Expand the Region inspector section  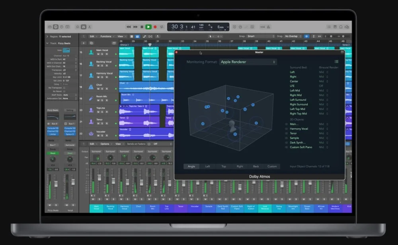(47, 37)
